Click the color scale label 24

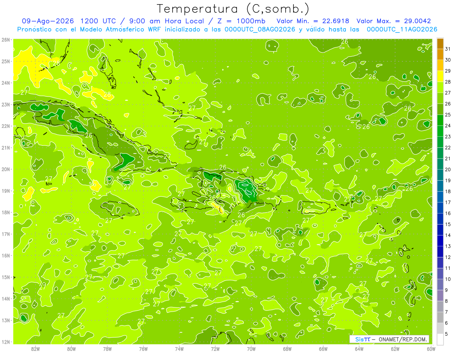448,126
